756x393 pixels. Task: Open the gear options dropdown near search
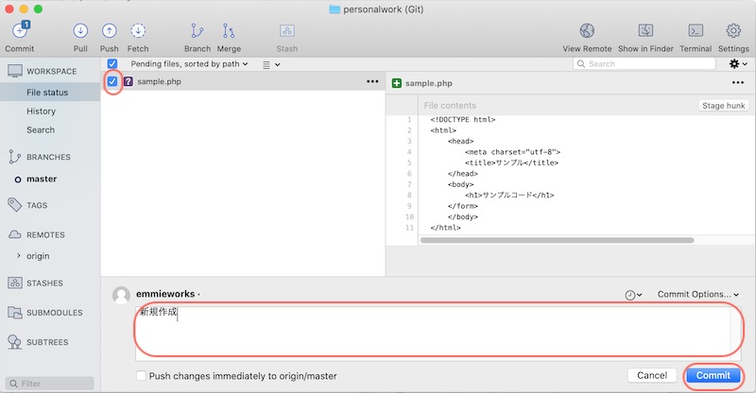pyautogui.click(x=738, y=63)
